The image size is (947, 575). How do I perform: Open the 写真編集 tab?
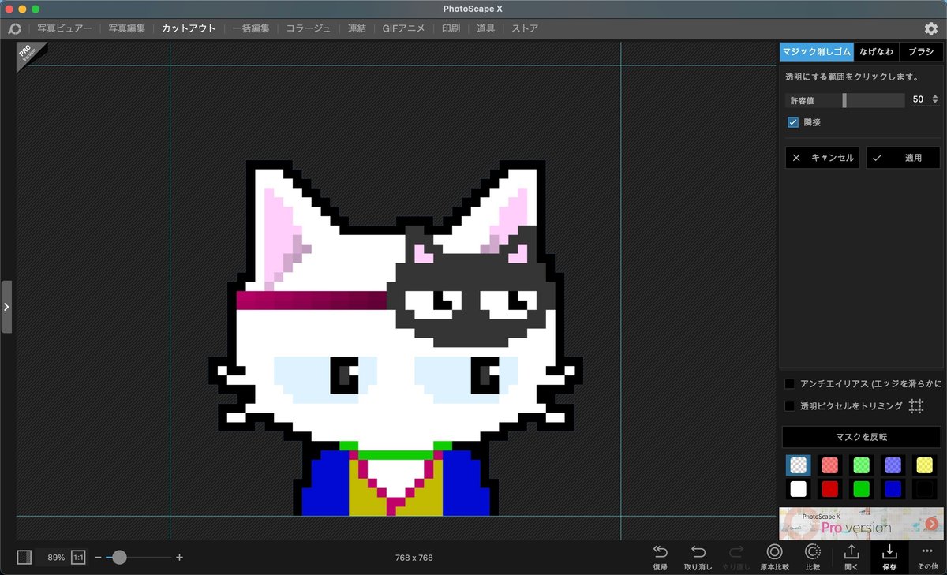127,28
